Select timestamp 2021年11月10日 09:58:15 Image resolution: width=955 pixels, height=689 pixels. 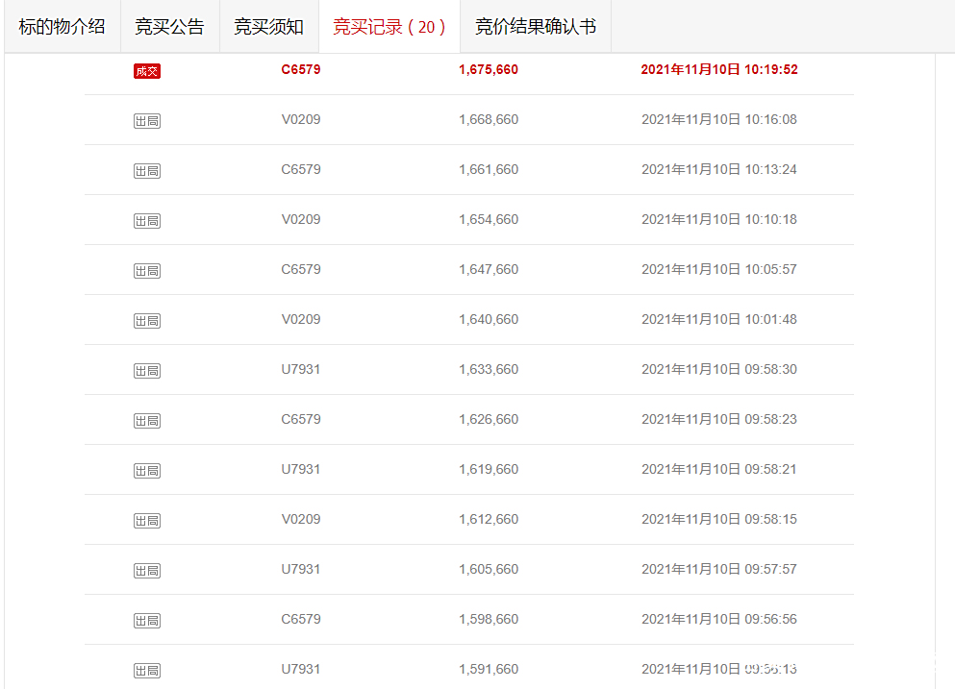pyautogui.click(x=719, y=519)
